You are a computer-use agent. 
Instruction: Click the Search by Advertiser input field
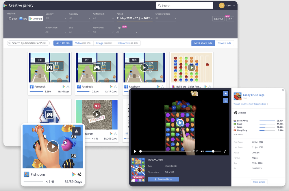coord(29,43)
